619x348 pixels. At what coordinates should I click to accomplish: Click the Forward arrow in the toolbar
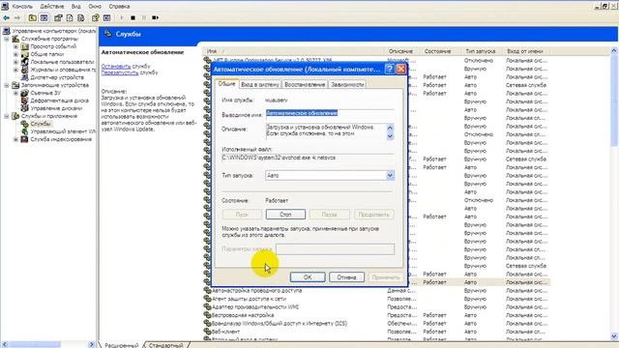(17, 17)
